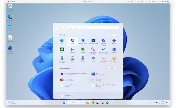Open Settings from pinned apps
The width and height of the screenshot is (176, 108).
114,41
